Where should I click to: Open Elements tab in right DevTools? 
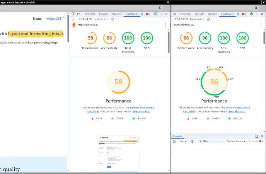coord(186,14)
